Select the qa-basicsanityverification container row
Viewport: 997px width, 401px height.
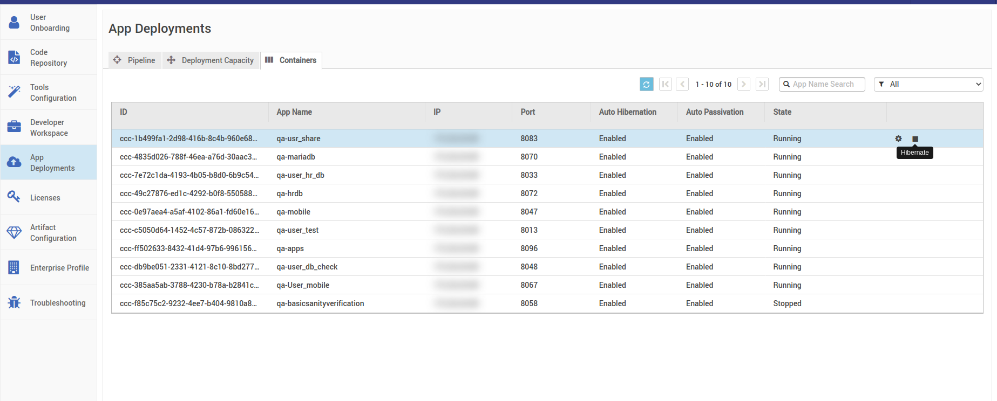tap(320, 303)
